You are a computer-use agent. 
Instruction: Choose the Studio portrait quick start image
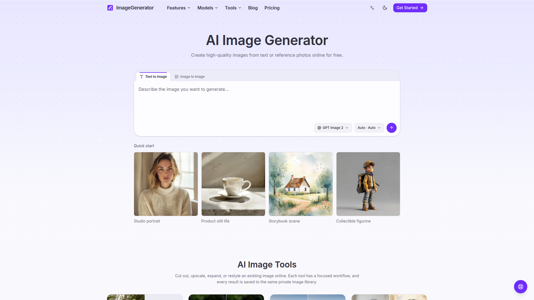pos(166,184)
